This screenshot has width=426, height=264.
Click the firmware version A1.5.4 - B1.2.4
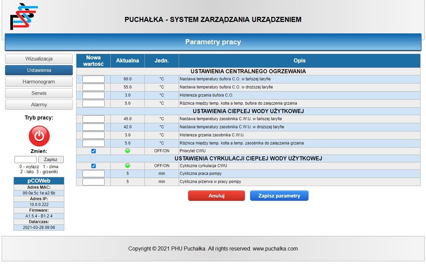click(x=39, y=216)
